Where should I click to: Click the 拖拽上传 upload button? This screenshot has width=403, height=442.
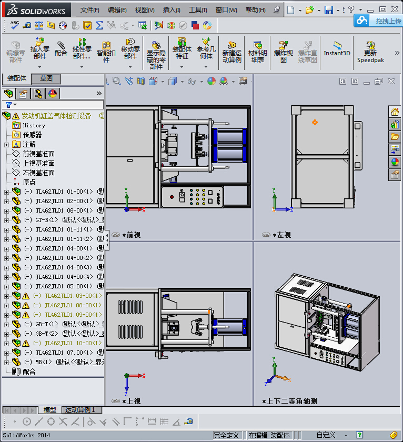pyautogui.click(x=378, y=21)
